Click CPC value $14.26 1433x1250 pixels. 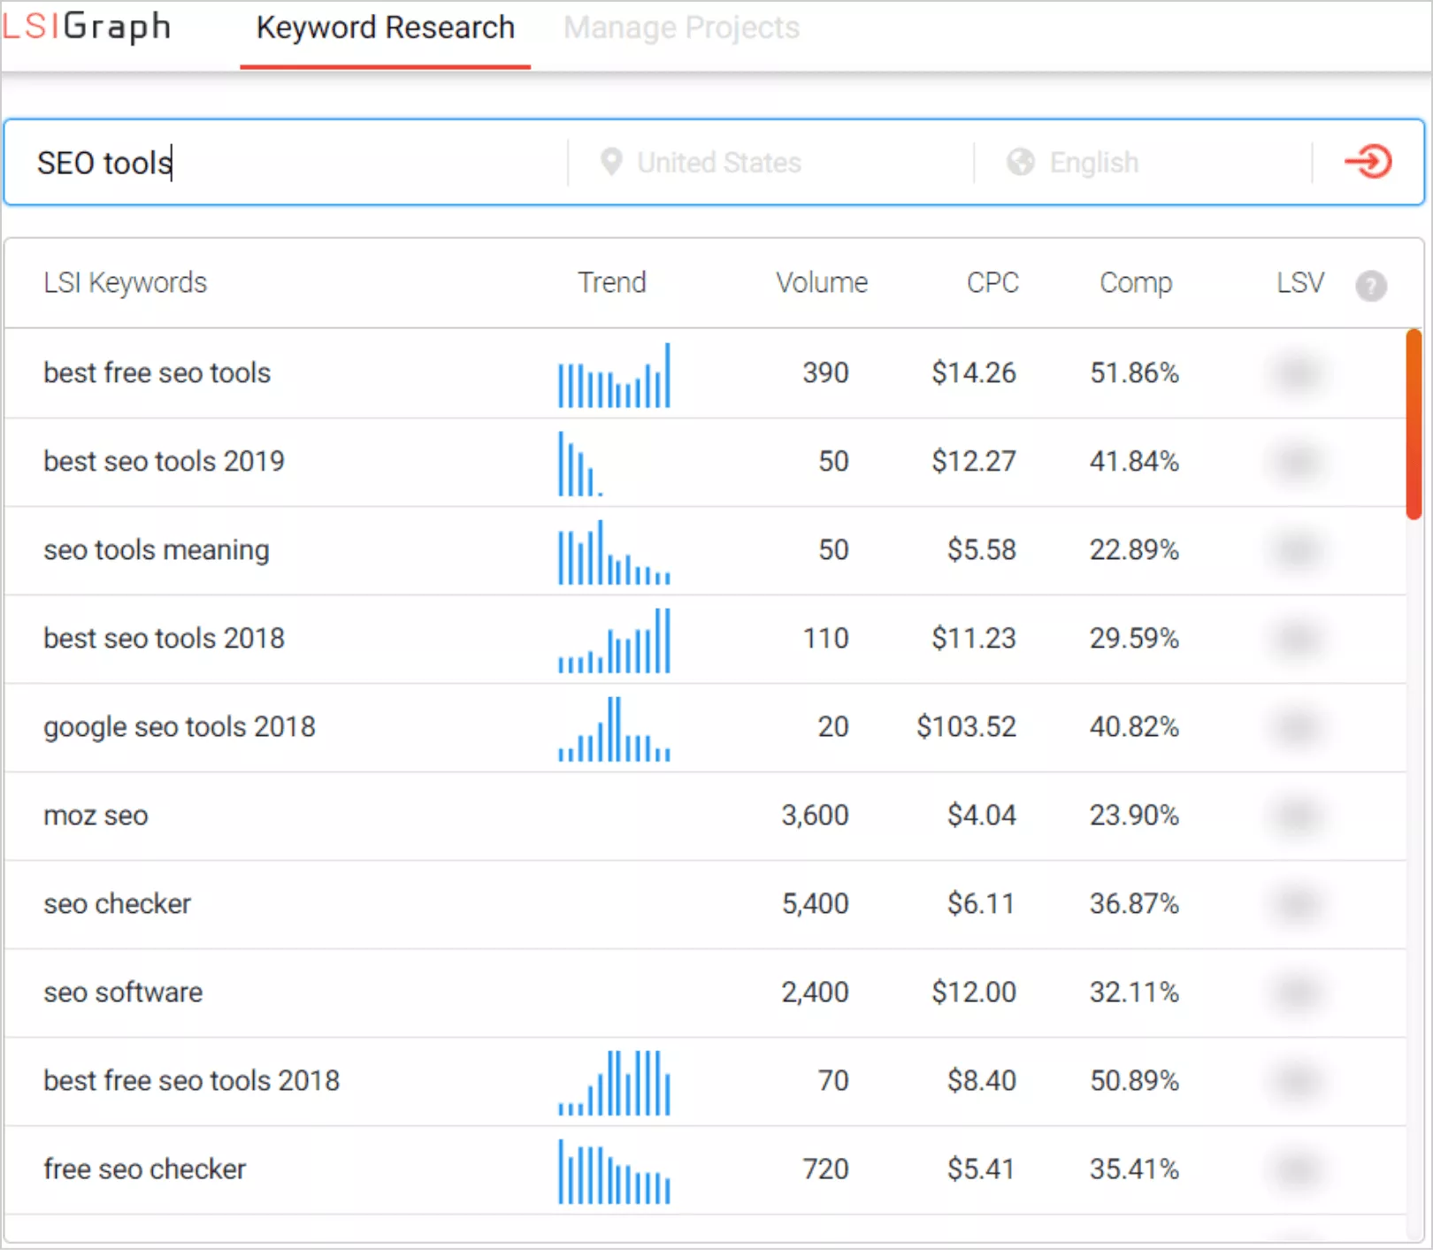(x=973, y=372)
